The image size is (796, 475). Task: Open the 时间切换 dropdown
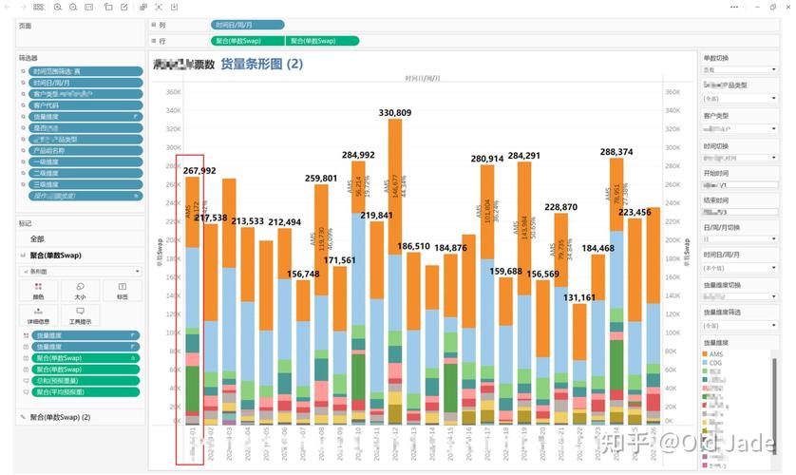click(740, 159)
